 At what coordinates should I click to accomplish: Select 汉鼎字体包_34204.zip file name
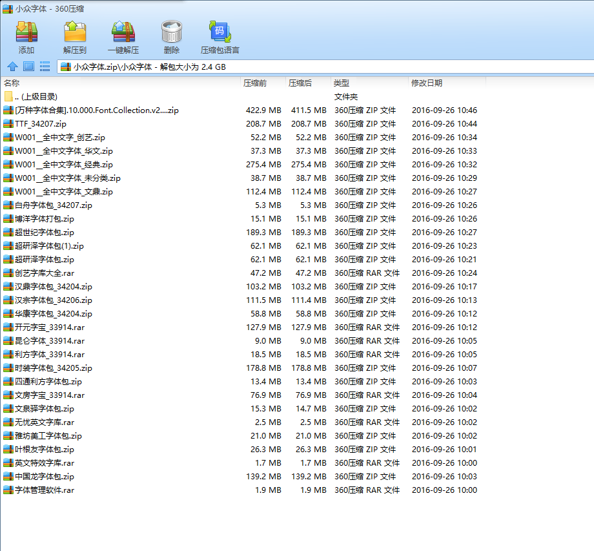54,287
